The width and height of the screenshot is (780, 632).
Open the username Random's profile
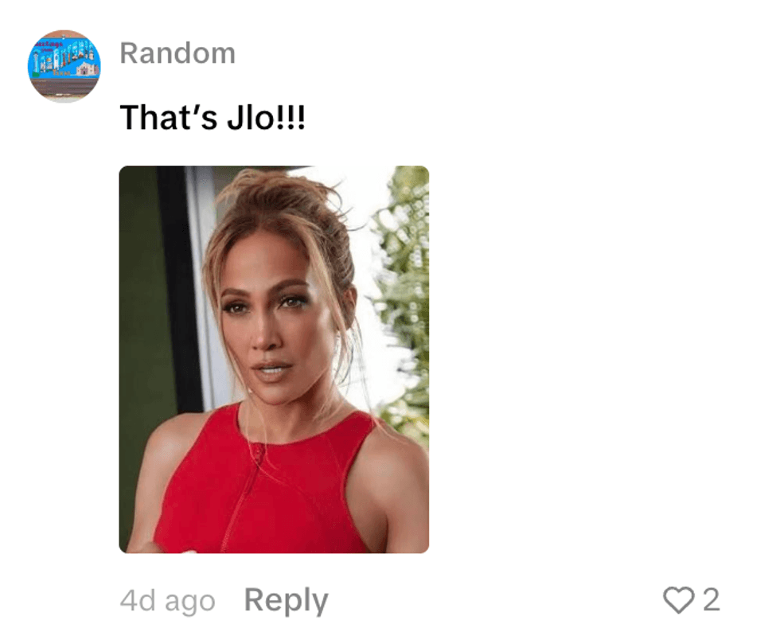177,53
